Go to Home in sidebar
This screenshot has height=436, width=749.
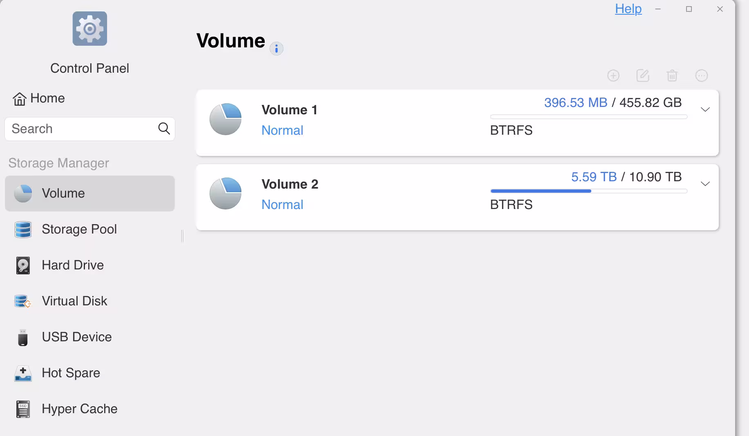coord(39,98)
